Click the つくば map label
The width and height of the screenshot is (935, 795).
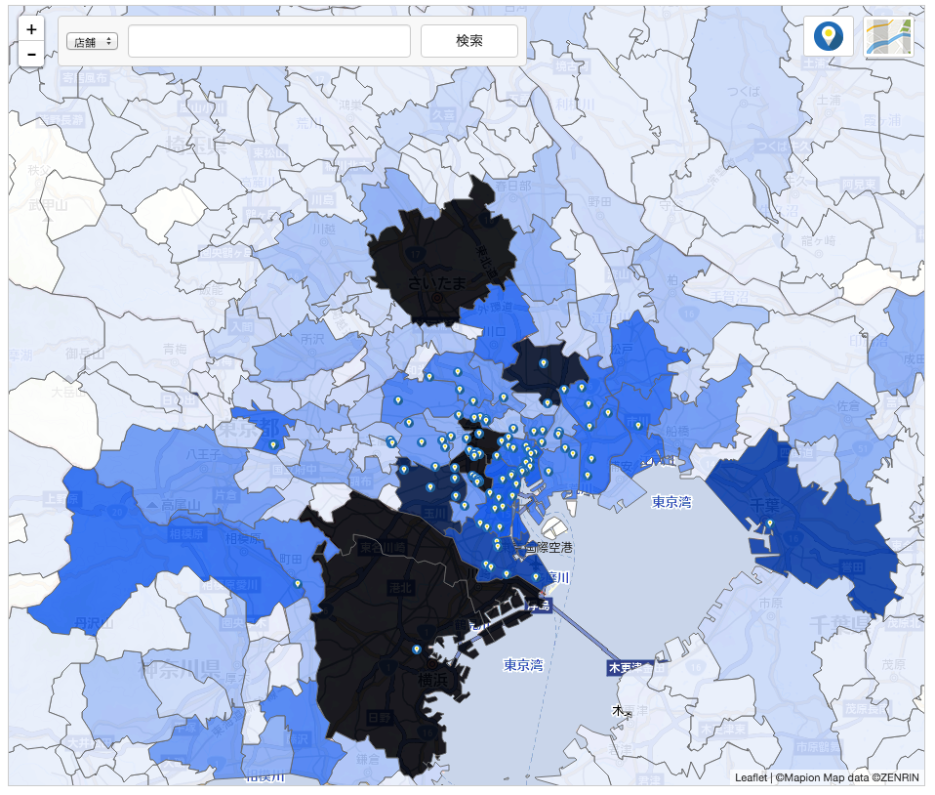[x=744, y=92]
